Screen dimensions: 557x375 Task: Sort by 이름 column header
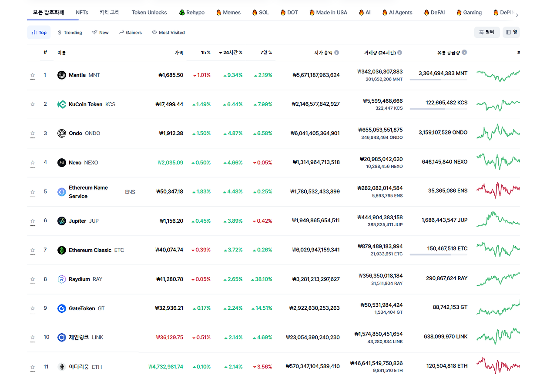[x=62, y=52]
